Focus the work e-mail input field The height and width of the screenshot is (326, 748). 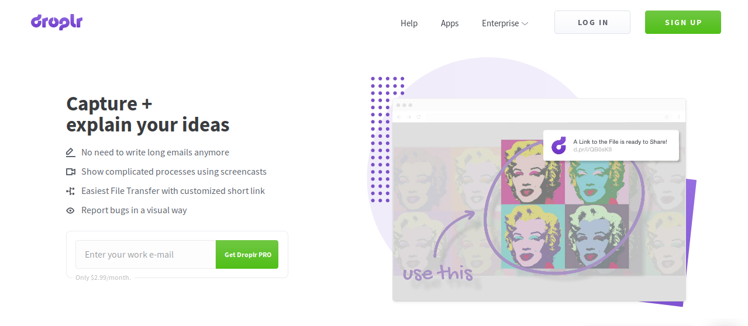click(x=146, y=255)
